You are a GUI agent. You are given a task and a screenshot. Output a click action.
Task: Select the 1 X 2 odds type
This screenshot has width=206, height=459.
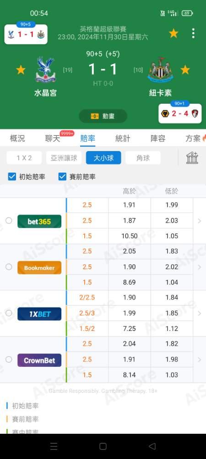click(x=24, y=158)
